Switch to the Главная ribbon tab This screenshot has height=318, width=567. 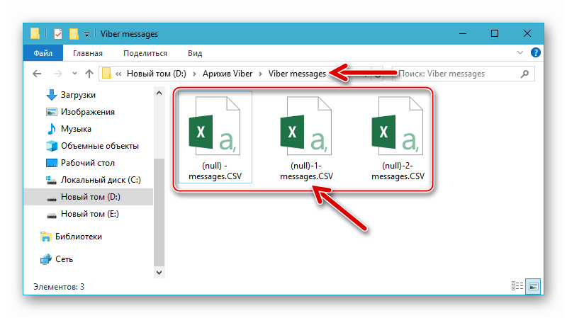coord(88,53)
